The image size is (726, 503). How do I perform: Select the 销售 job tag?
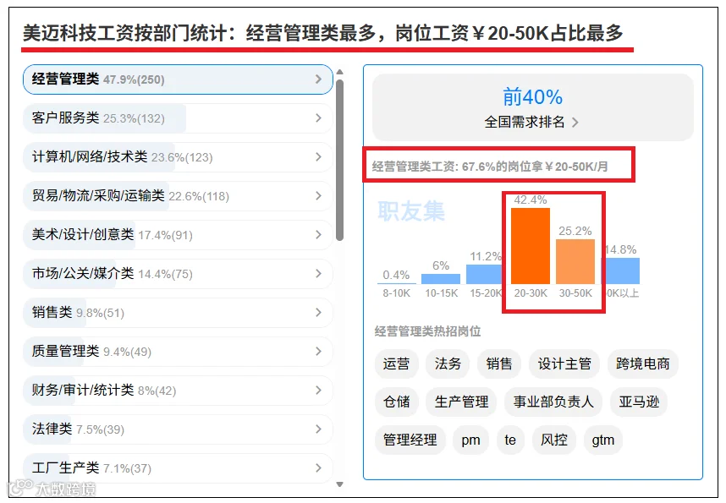[x=499, y=364]
